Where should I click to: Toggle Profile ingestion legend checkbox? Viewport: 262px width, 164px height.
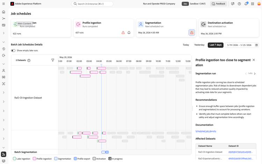pyautogui.click(x=34, y=159)
